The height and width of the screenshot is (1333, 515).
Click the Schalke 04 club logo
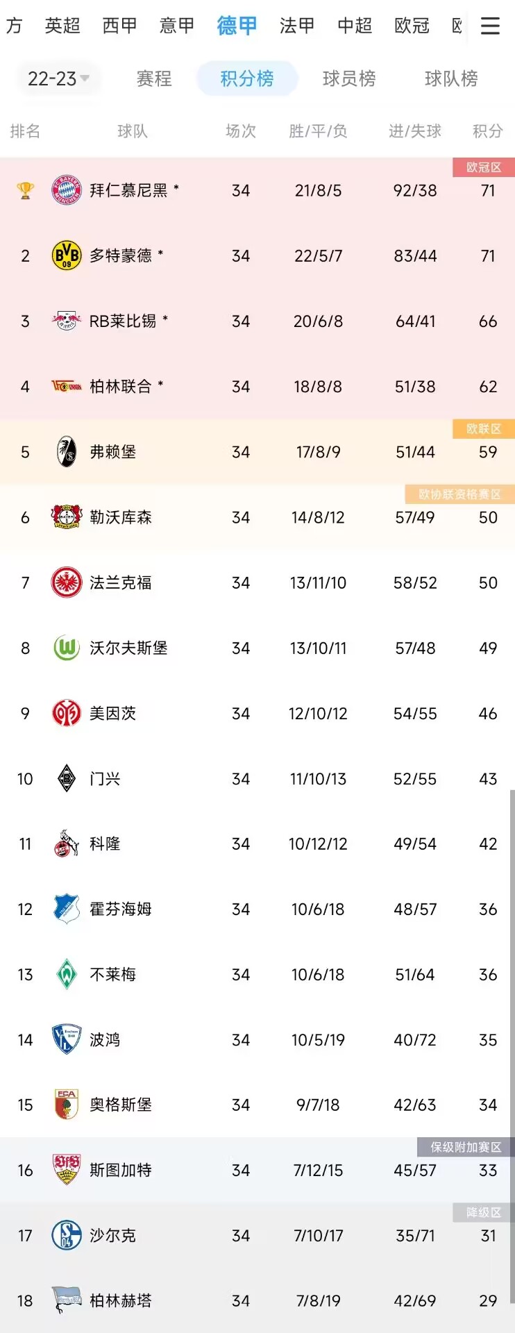tap(67, 1235)
